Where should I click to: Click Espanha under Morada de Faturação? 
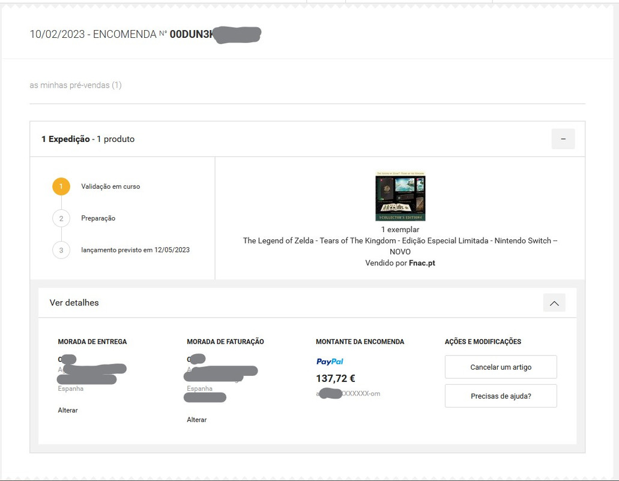pyautogui.click(x=199, y=388)
